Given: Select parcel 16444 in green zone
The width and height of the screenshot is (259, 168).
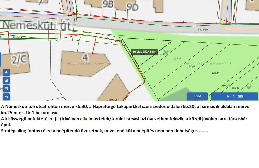Looking at the screenshot, I should tap(191, 67).
